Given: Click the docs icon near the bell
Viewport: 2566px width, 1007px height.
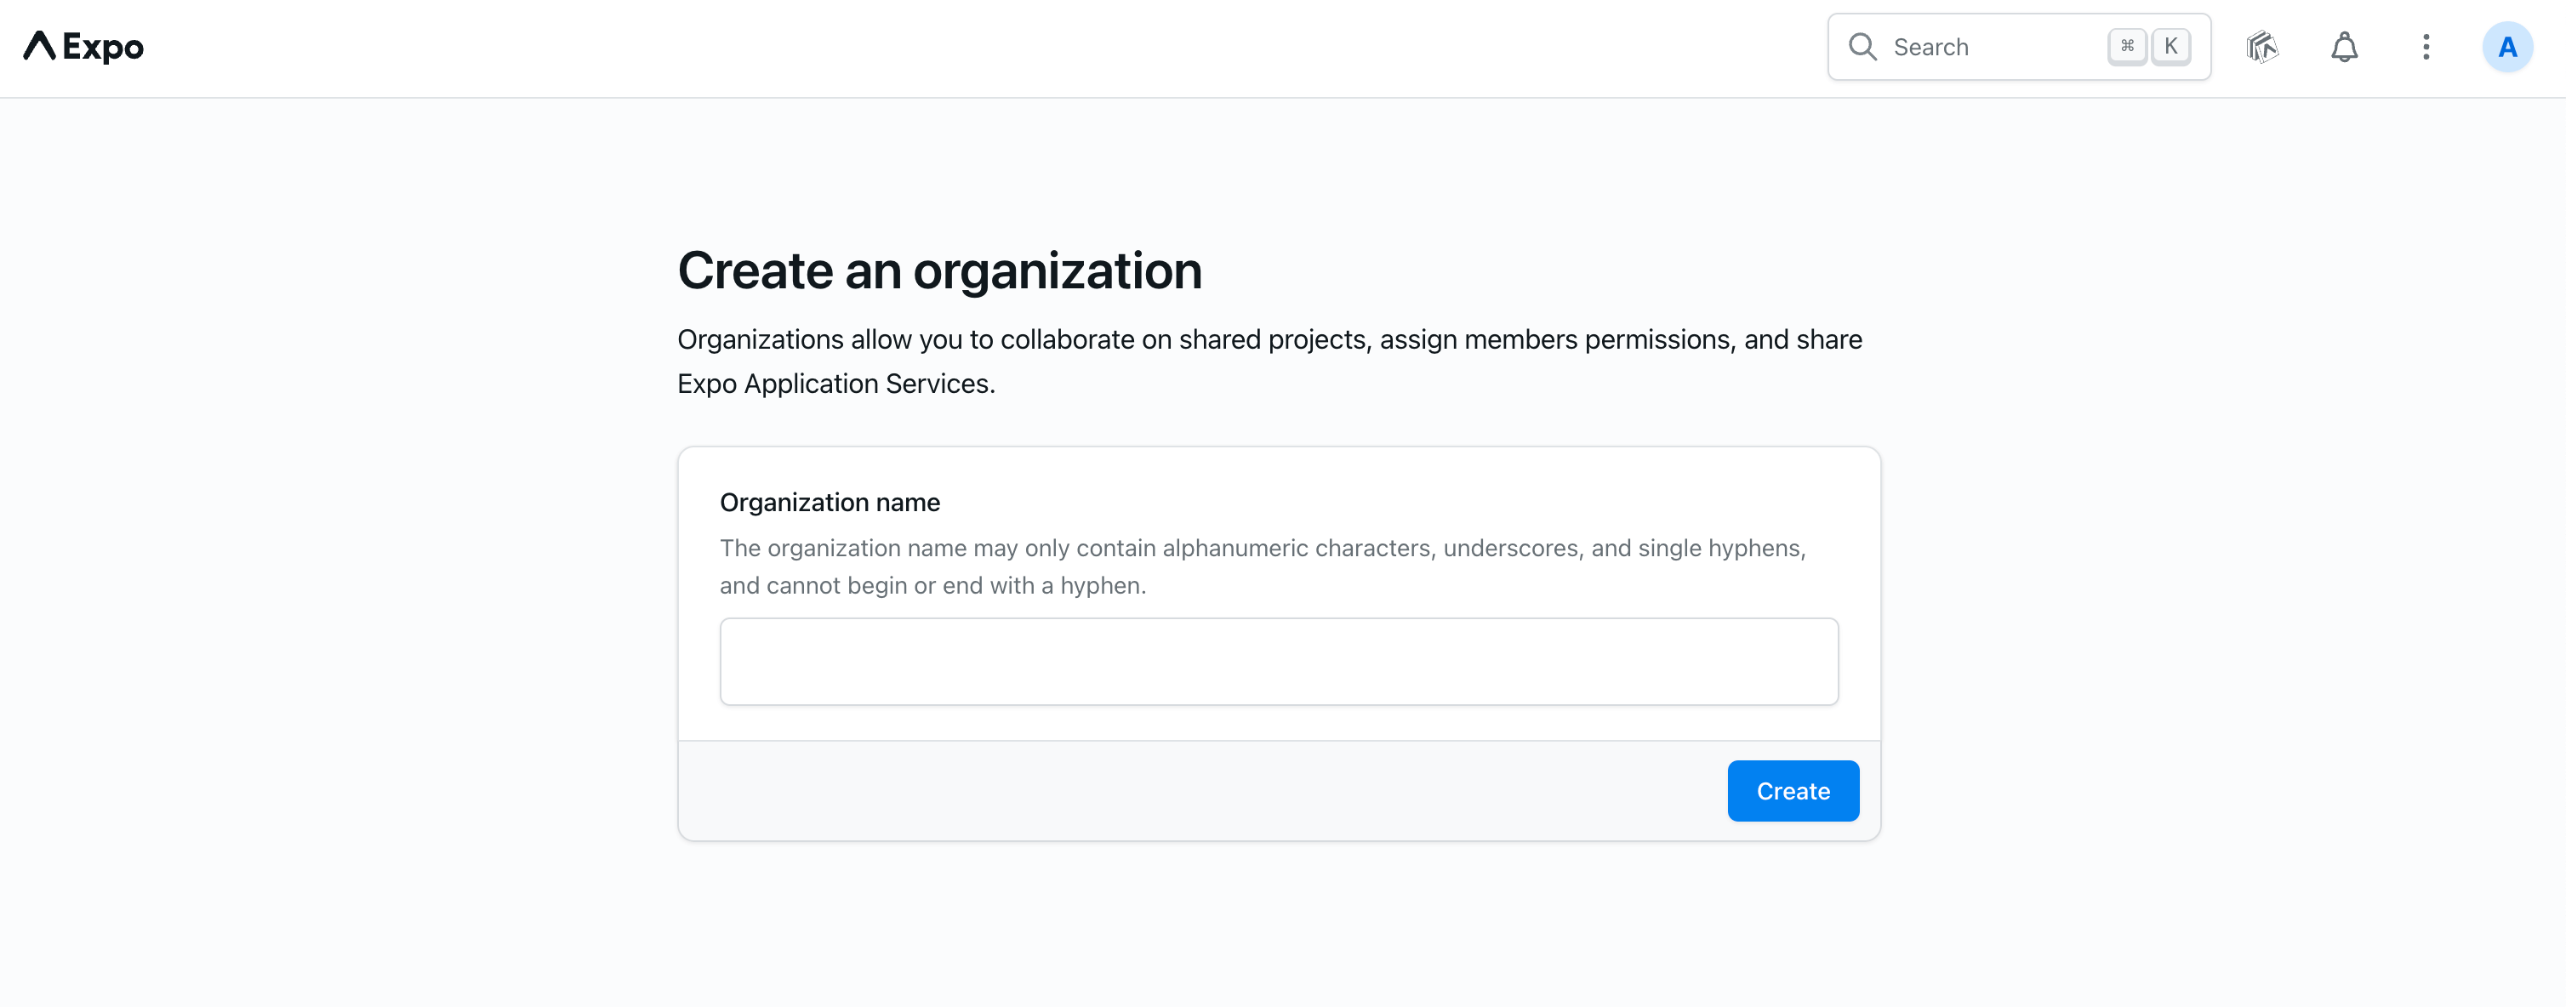Looking at the screenshot, I should [2262, 47].
